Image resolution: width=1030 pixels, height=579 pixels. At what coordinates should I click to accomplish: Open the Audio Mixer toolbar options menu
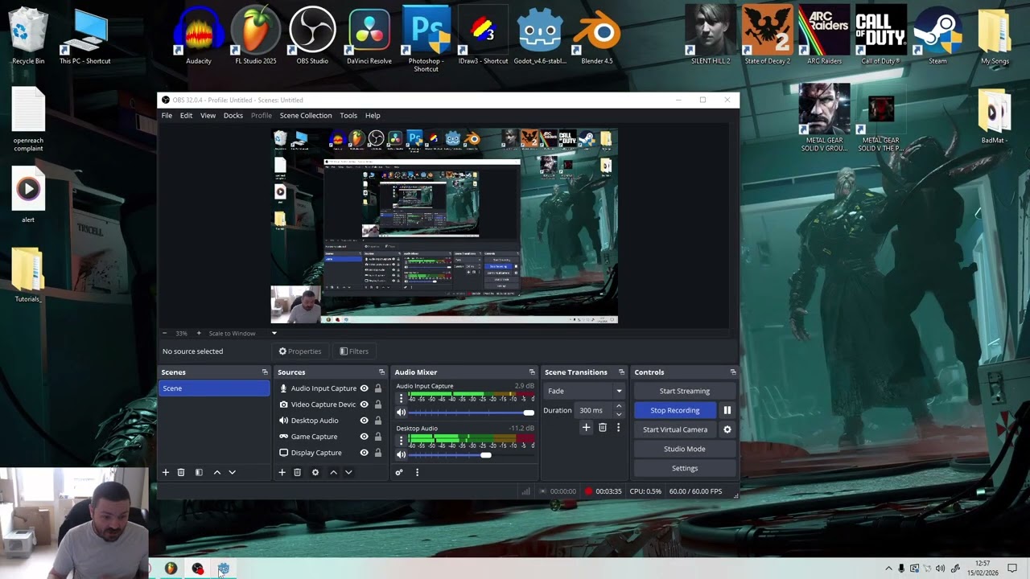[x=417, y=472]
